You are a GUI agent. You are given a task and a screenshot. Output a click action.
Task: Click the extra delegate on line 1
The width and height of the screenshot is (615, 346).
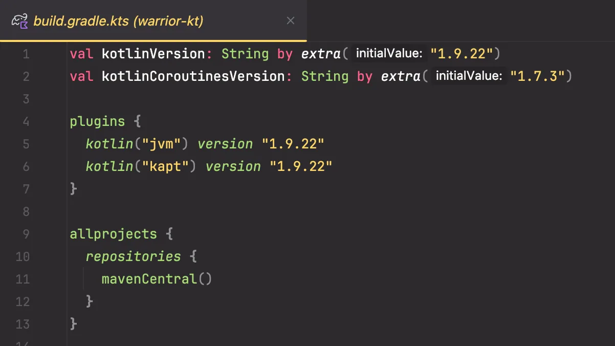point(321,54)
